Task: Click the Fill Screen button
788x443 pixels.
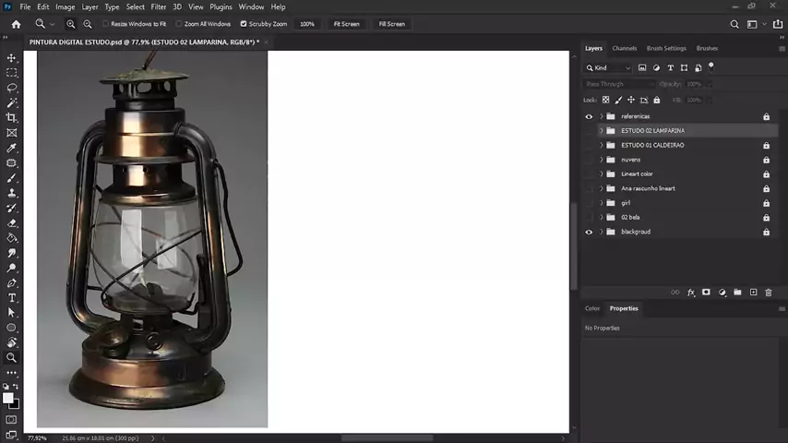Action: [x=391, y=24]
